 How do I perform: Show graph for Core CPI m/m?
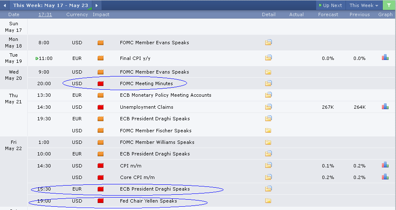(x=385, y=177)
